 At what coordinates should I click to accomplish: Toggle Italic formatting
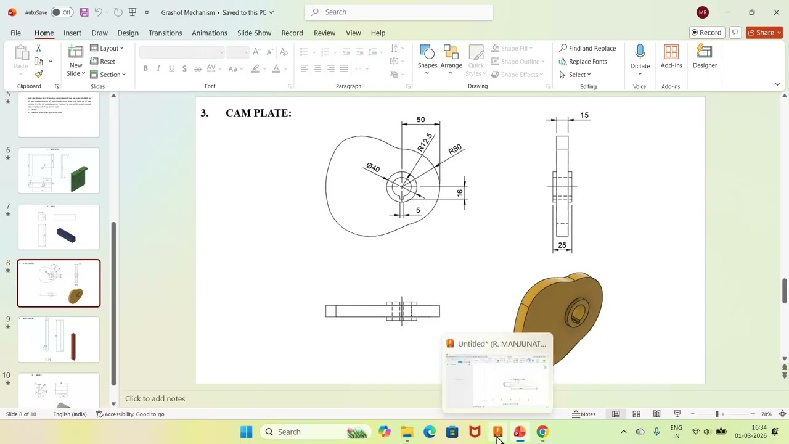[158, 68]
